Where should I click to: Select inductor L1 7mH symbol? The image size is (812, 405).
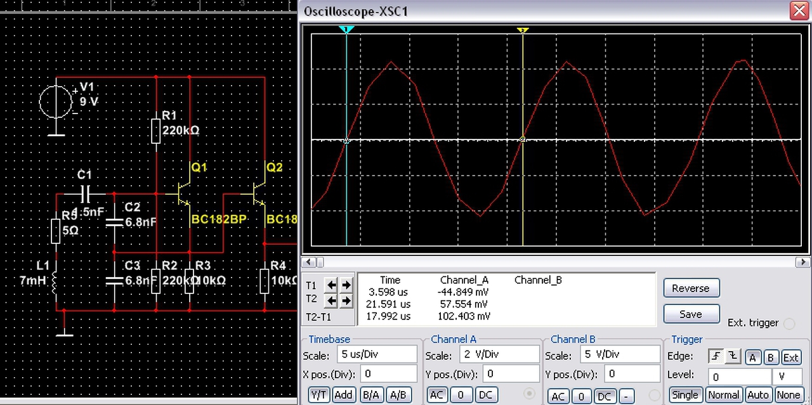(x=56, y=281)
